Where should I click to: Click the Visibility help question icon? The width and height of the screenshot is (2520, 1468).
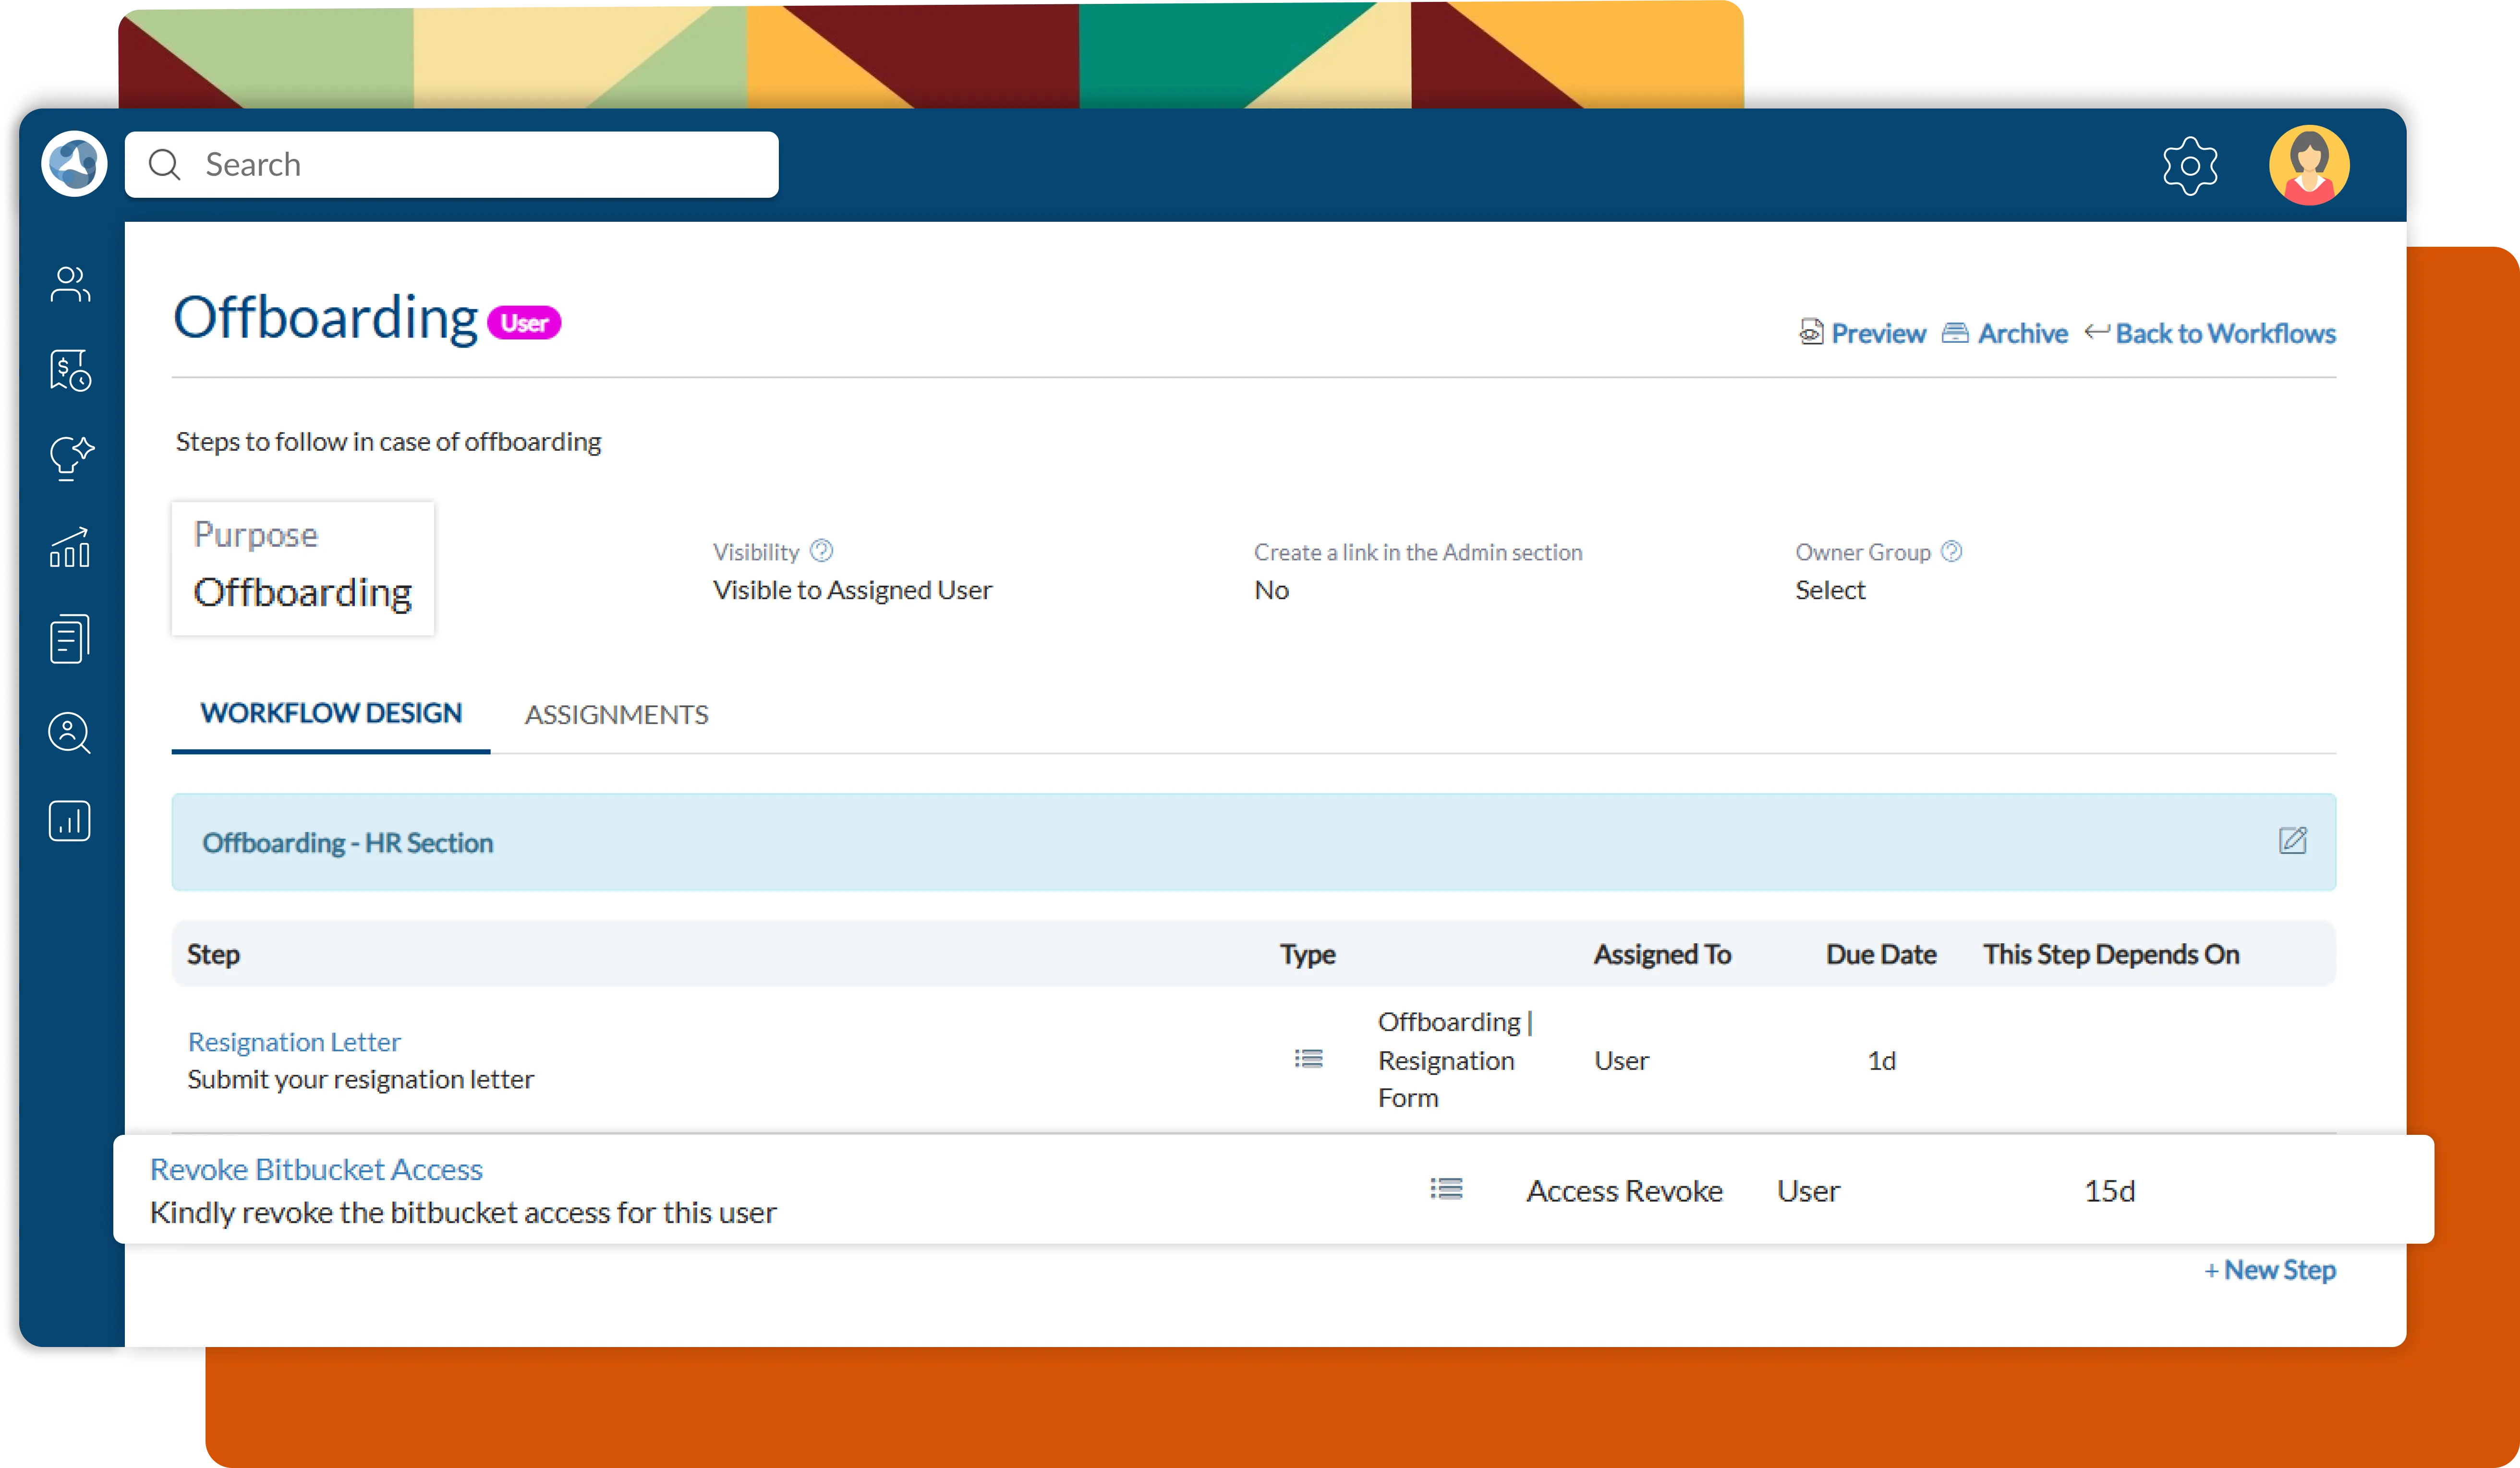point(821,551)
